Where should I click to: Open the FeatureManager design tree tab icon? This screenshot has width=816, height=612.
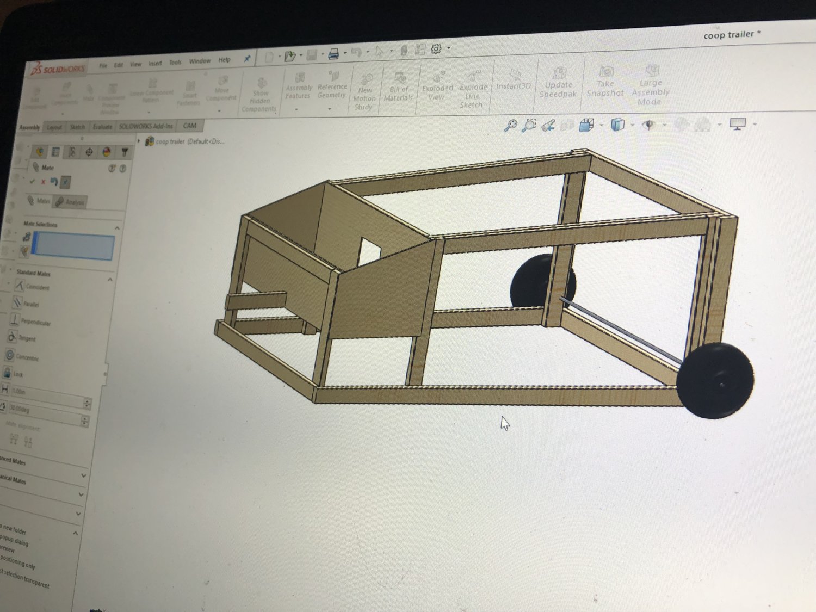[39, 152]
